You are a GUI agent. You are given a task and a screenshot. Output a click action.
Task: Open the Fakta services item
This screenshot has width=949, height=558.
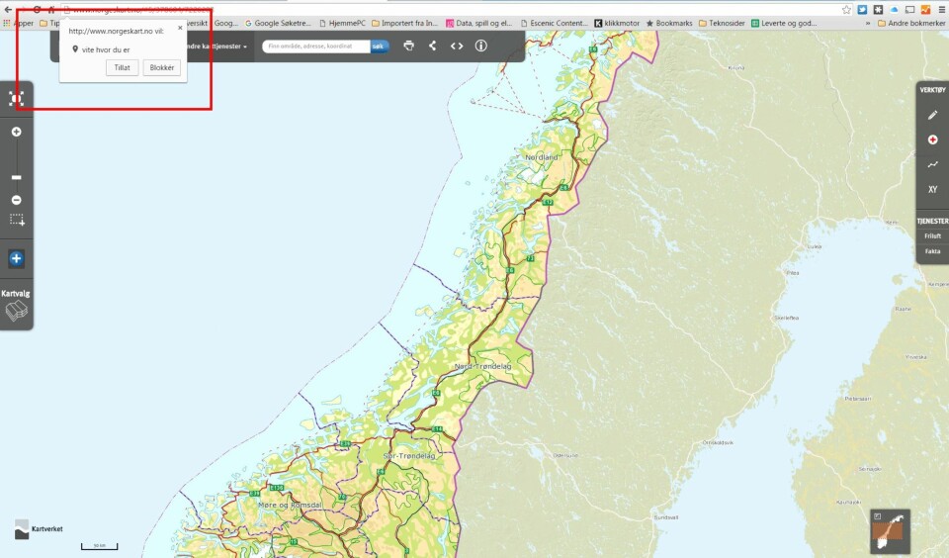[x=932, y=251]
